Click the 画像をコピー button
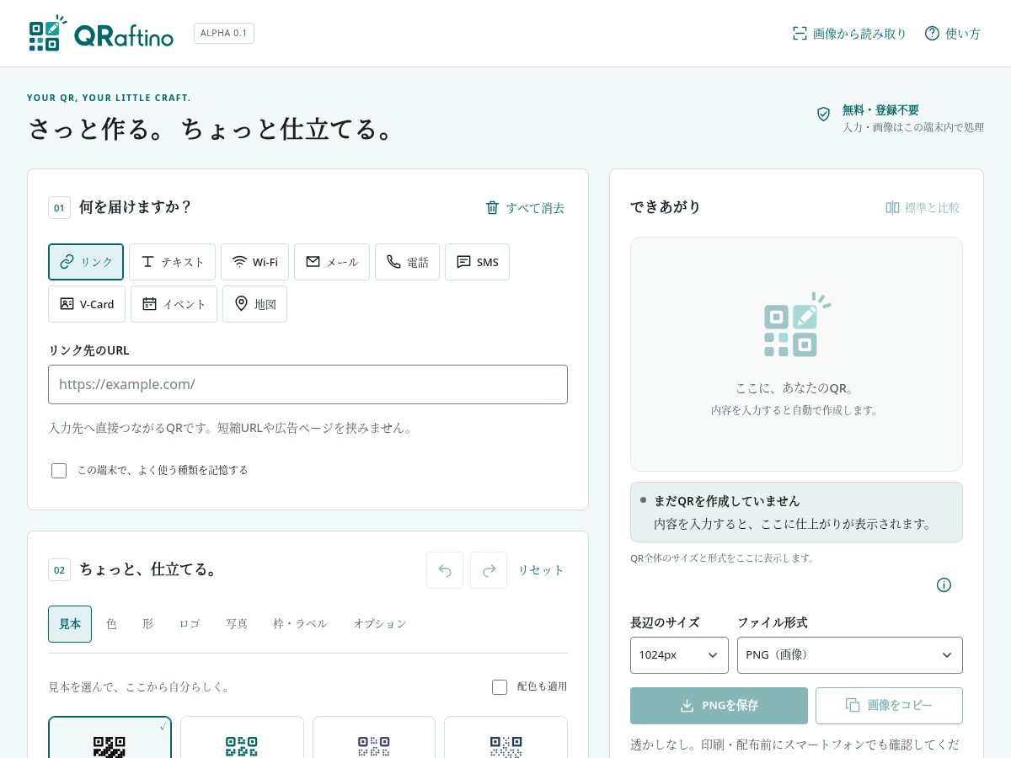Screen dimensions: 1011x758 (889, 706)
